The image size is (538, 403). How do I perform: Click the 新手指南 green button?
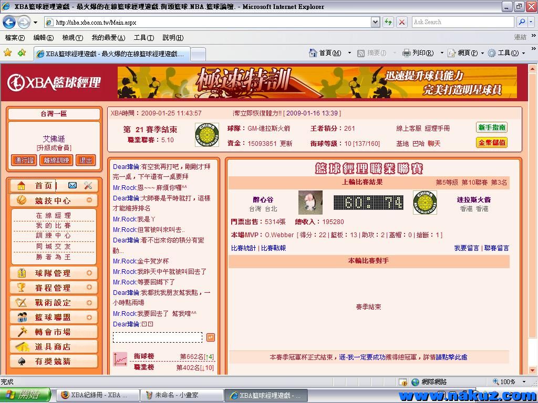(x=492, y=128)
